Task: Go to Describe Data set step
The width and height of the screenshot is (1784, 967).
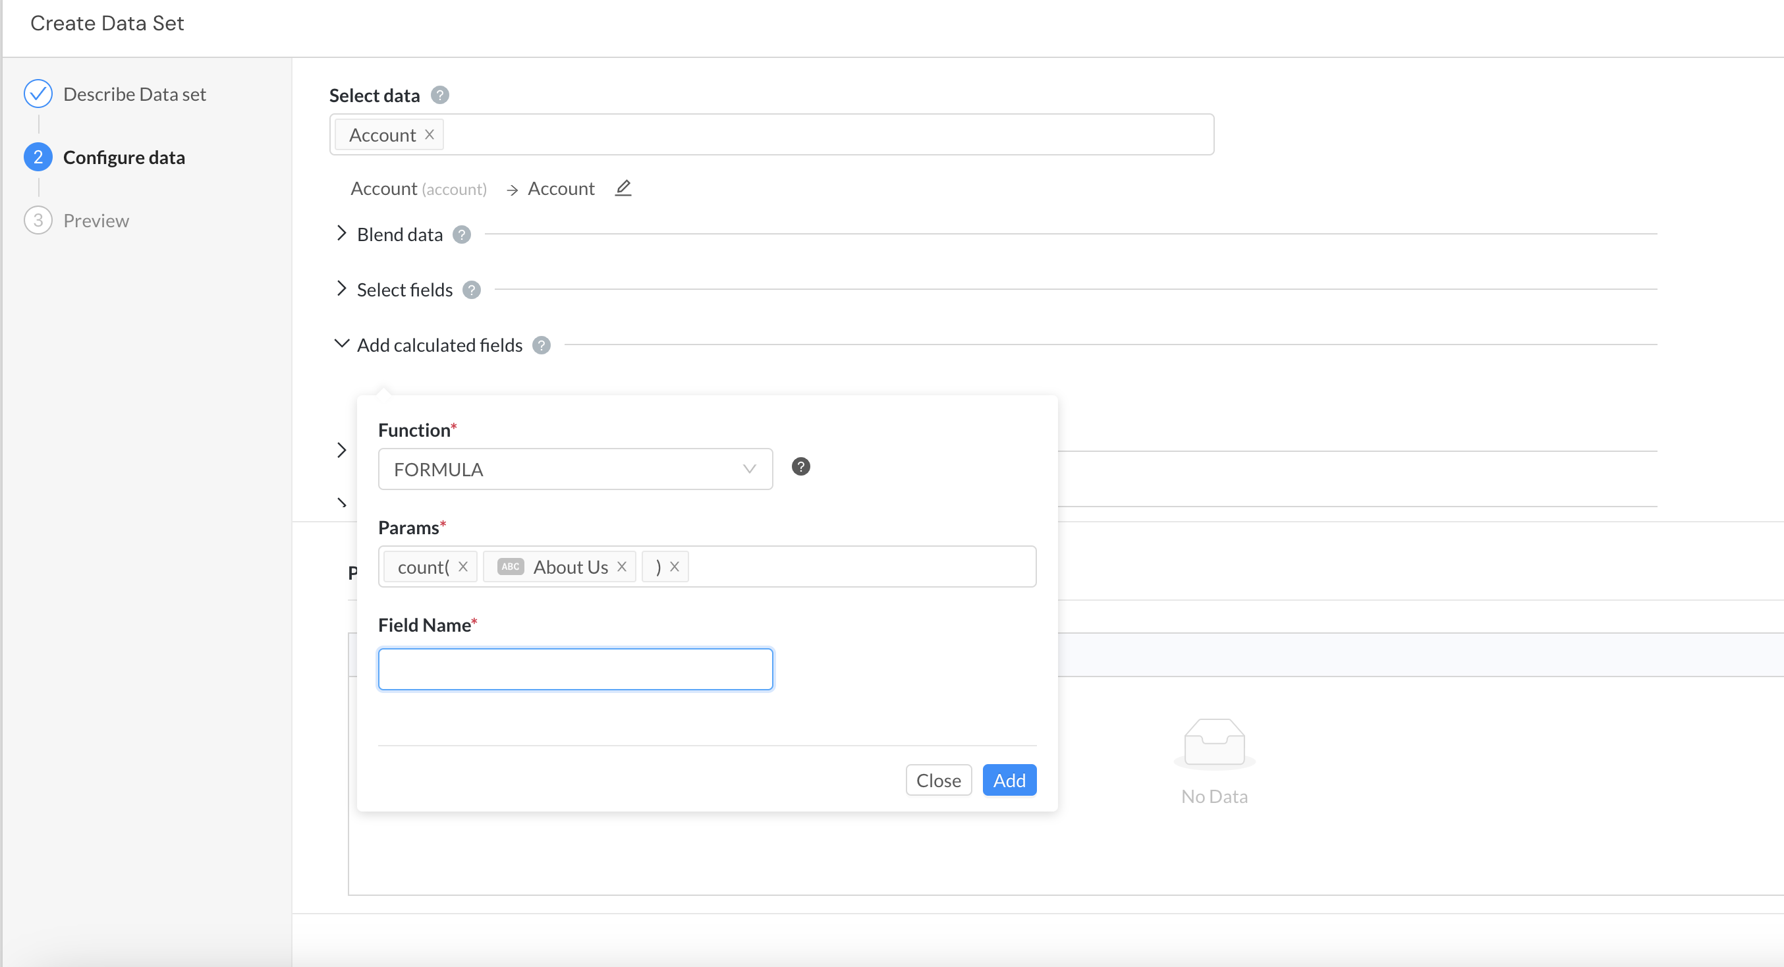Action: pos(134,94)
